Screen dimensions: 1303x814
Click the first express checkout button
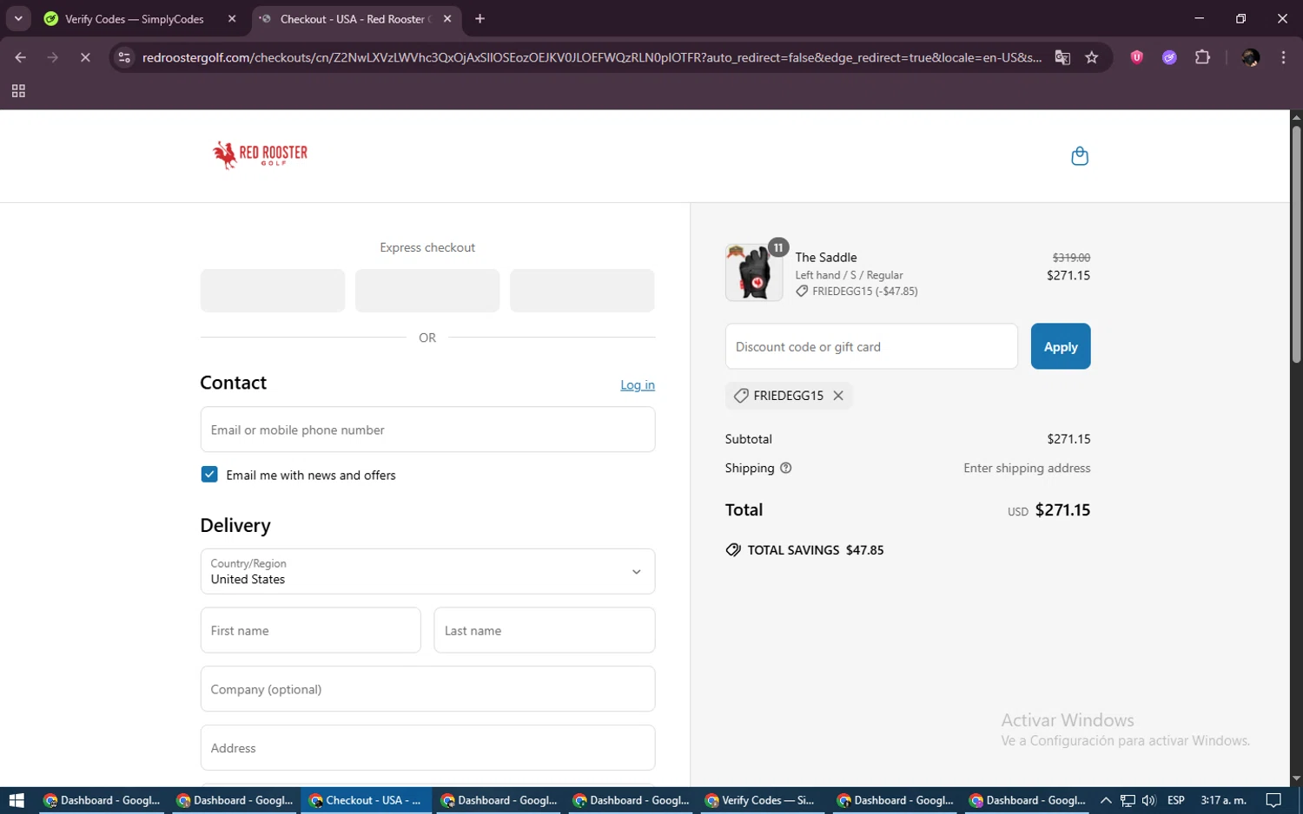tap(273, 291)
